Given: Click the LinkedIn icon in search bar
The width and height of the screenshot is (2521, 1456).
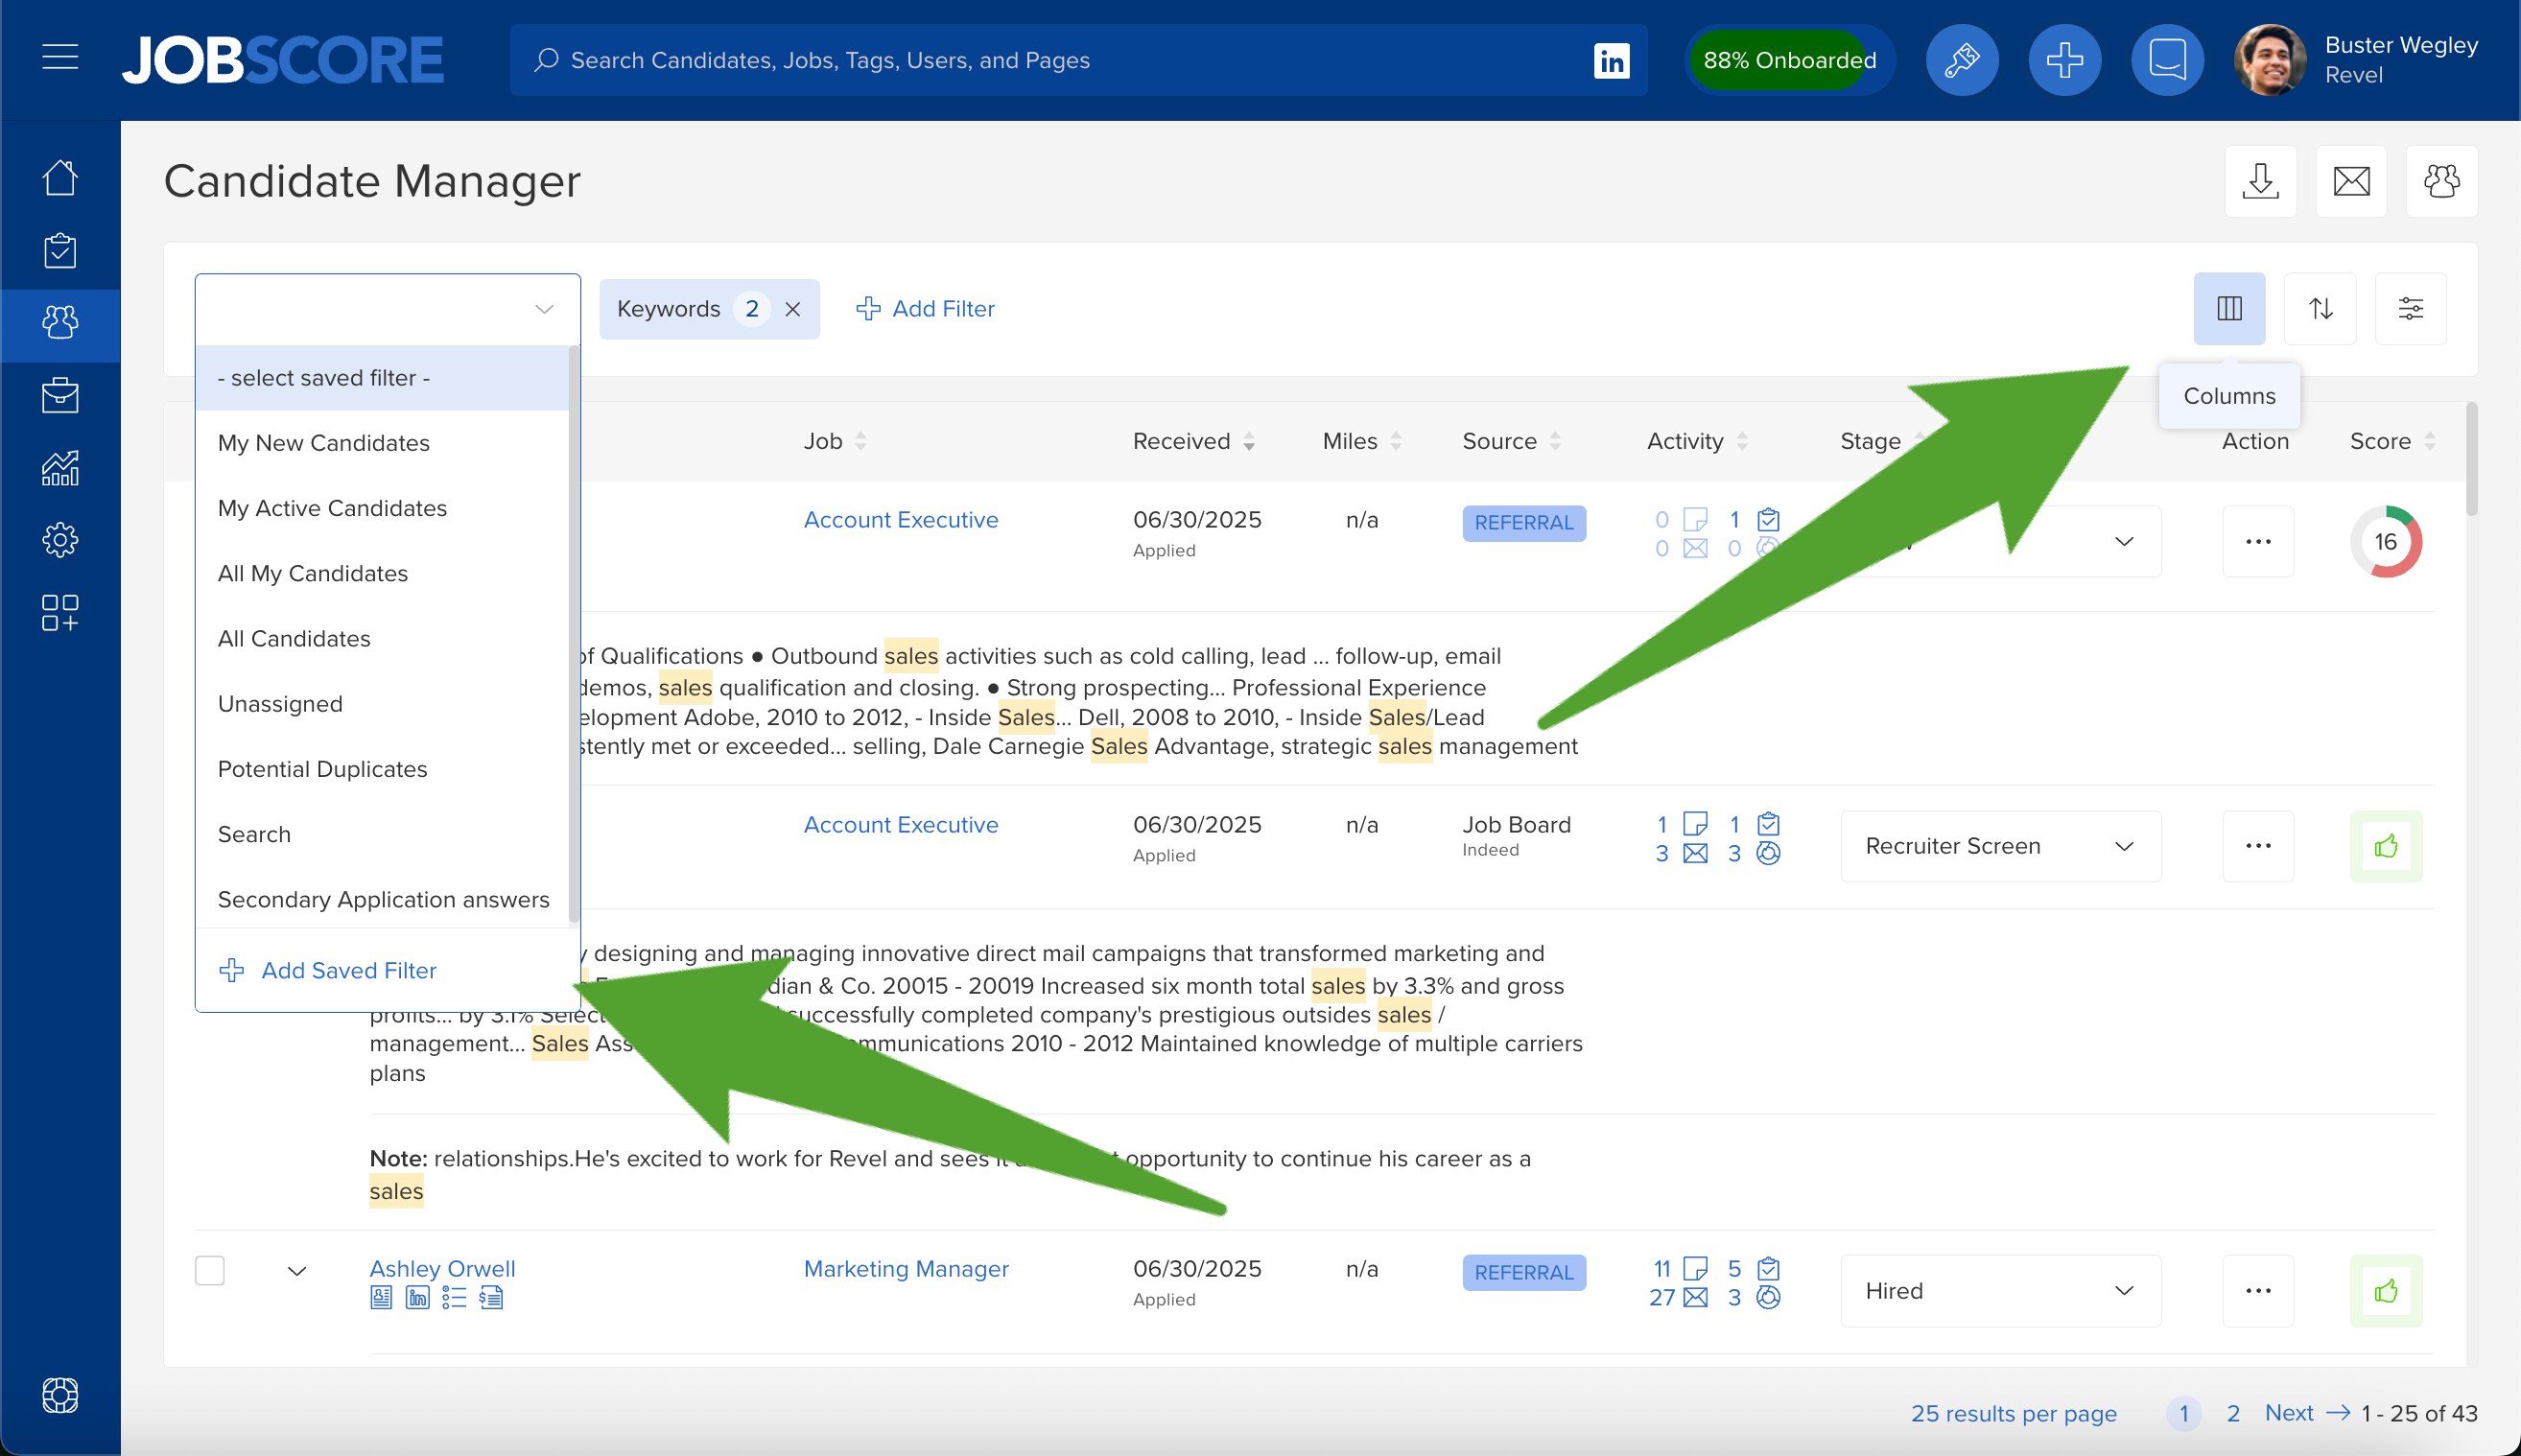Looking at the screenshot, I should [1611, 60].
